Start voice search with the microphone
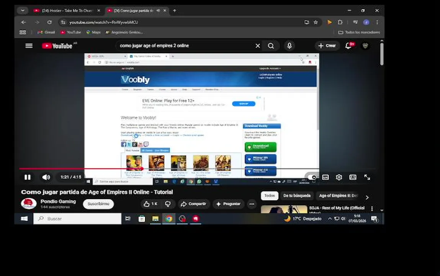The image size is (440, 276). click(x=289, y=46)
